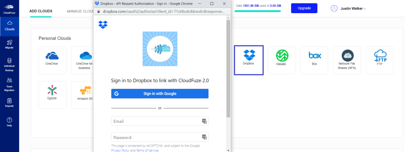
Task: Open Individual Backup in the sidebar
Action: (x=10, y=65)
